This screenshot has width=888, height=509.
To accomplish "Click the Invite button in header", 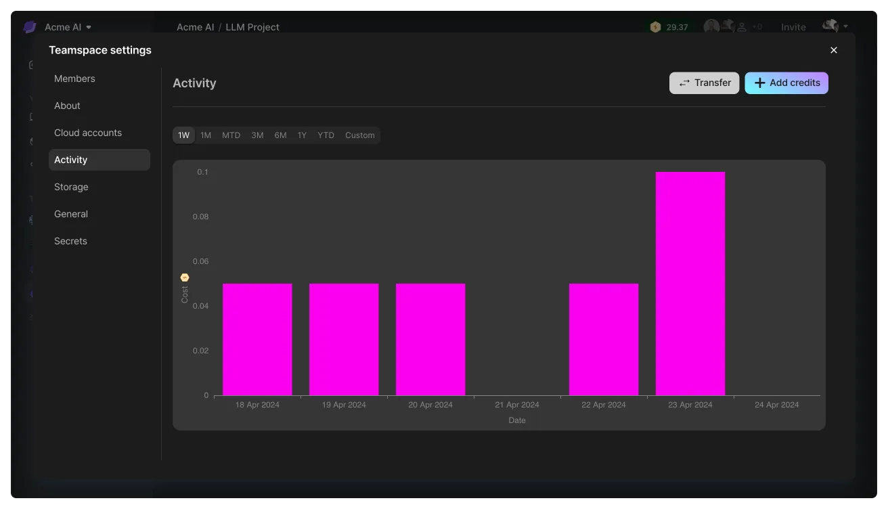I will click(793, 27).
